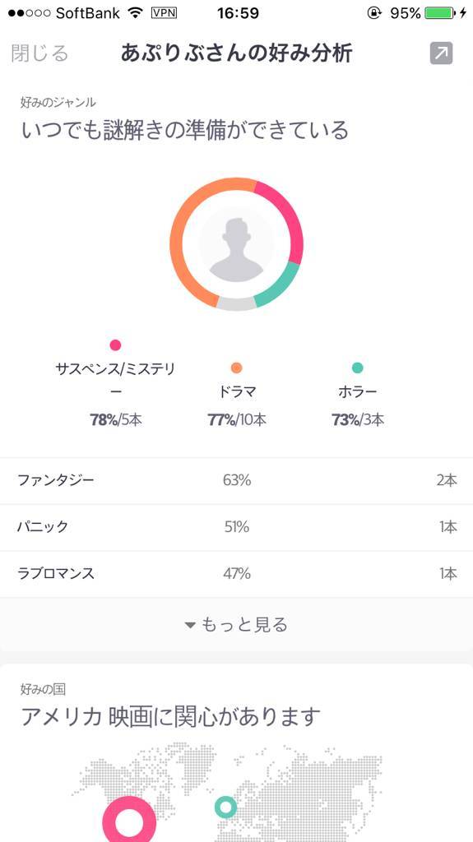Image resolution: width=473 pixels, height=842 pixels.
Task: Open the パニック genre row
Action: tap(237, 527)
